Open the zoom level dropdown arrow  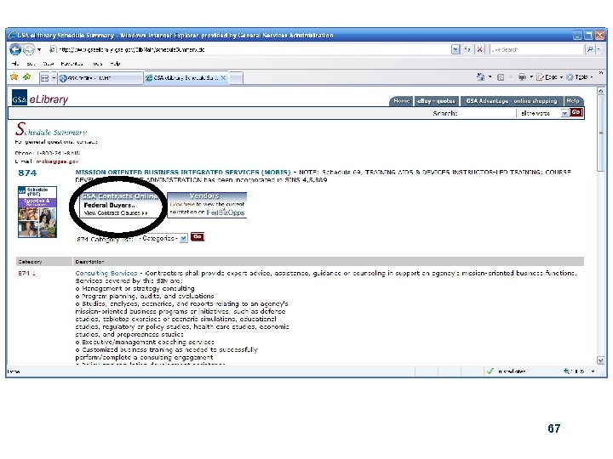pos(593,371)
